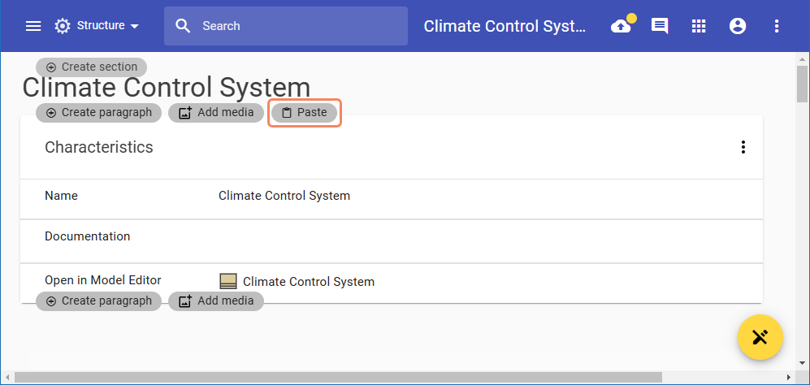The height and width of the screenshot is (385, 810).
Task: Click the cloud upload icon
Action: tap(622, 26)
